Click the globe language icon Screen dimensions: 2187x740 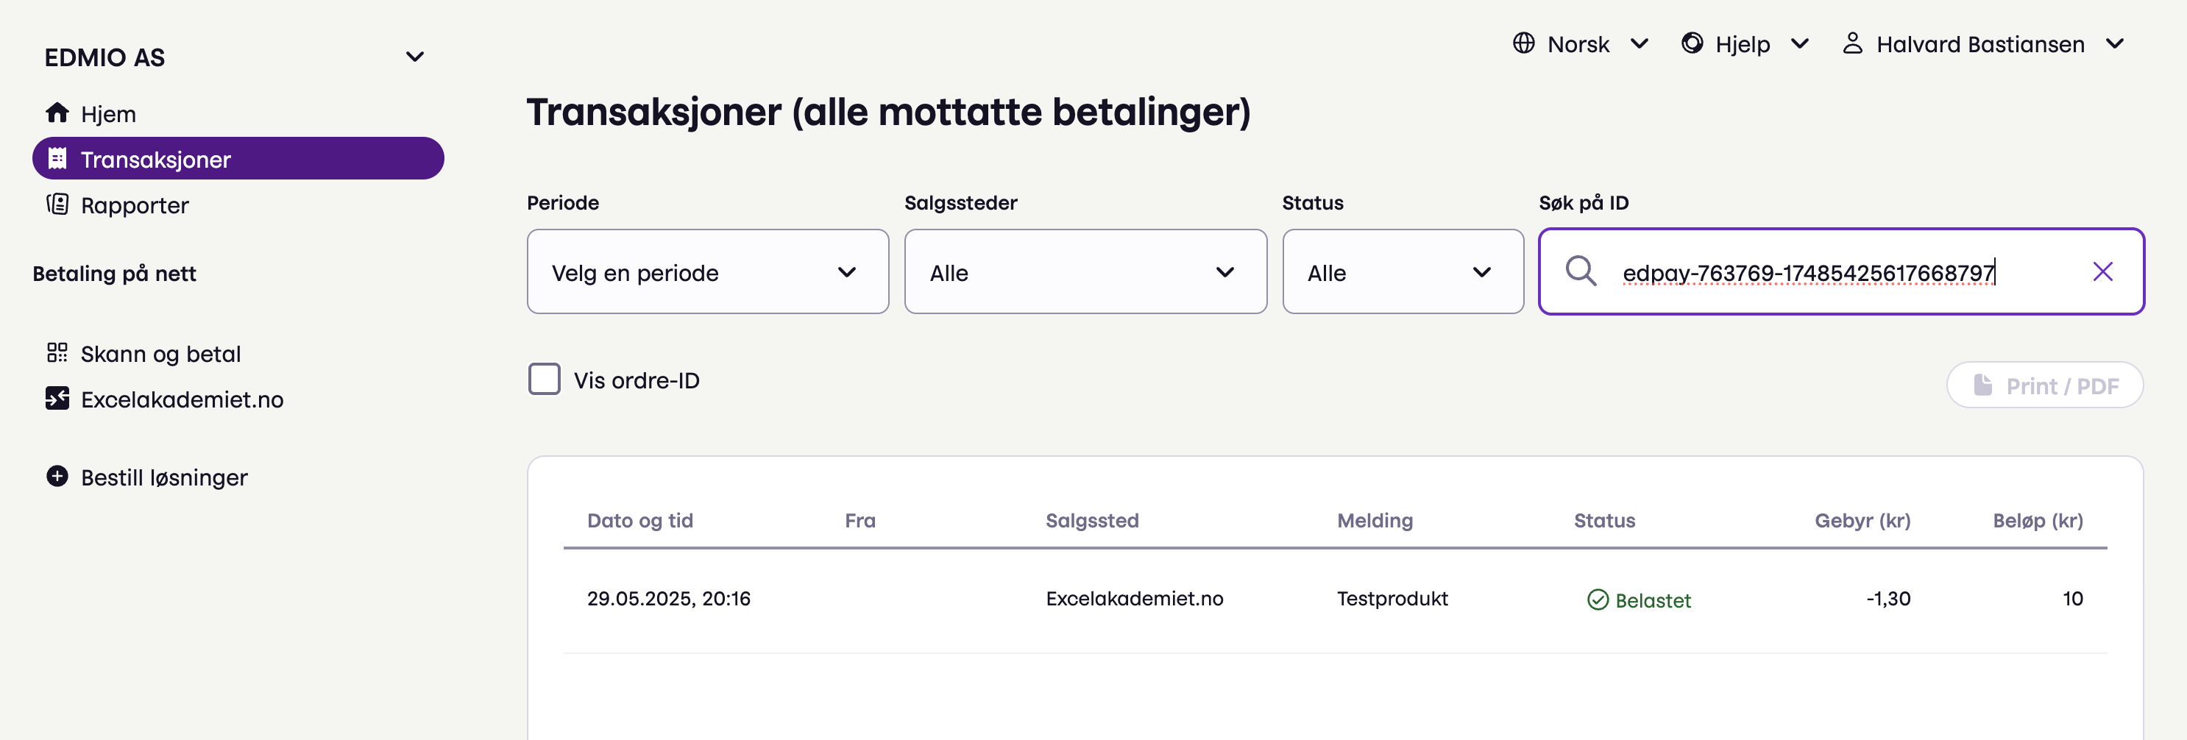(x=1523, y=43)
